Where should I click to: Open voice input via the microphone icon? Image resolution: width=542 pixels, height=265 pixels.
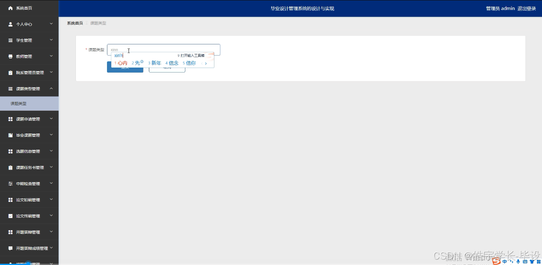pos(518,262)
